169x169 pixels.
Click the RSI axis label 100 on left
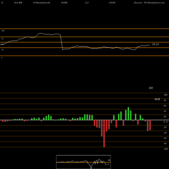coord(3,31)
